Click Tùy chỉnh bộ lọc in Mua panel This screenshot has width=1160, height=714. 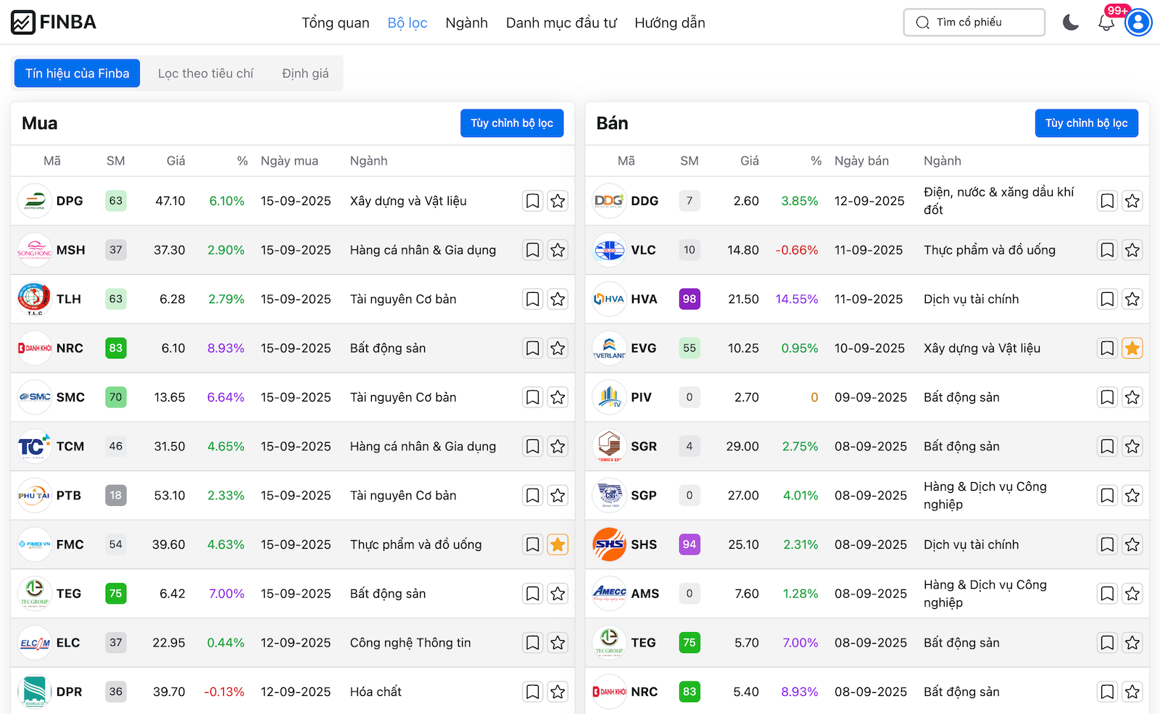point(512,123)
